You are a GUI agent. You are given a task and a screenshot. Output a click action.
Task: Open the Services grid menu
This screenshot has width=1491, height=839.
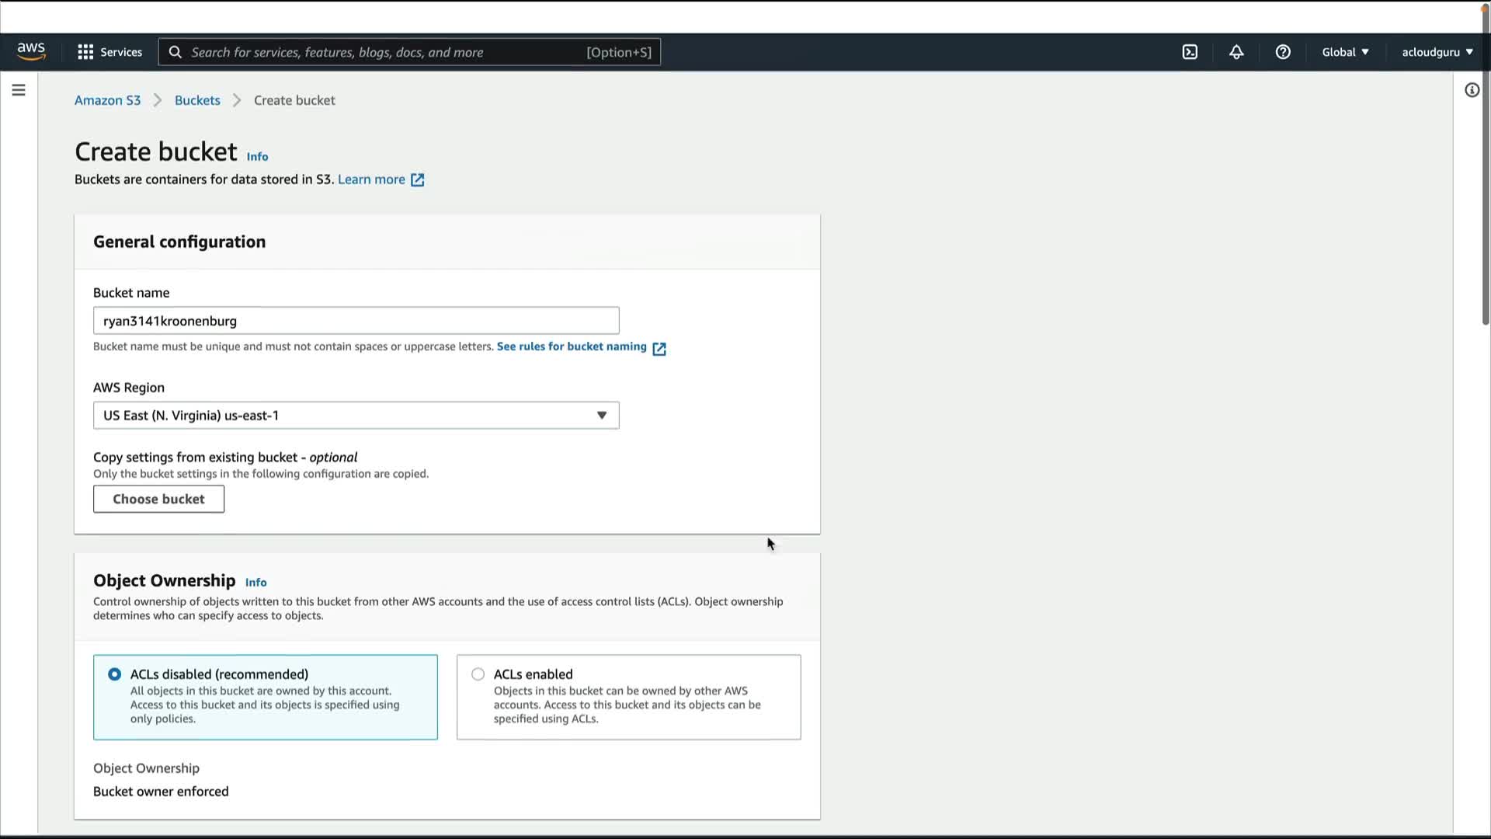109,52
